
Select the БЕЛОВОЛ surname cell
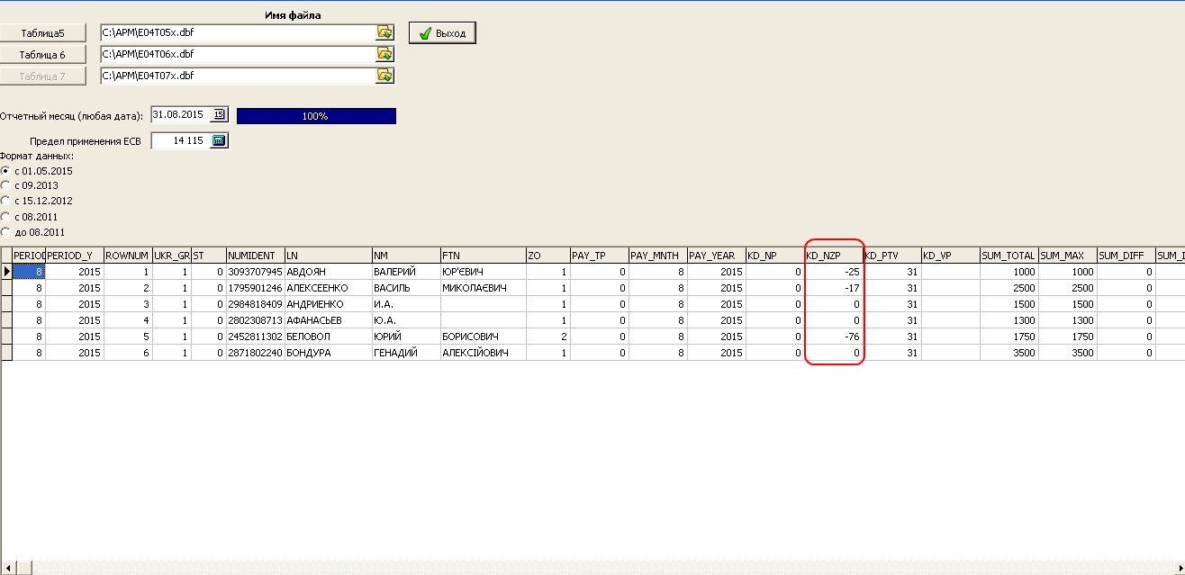point(328,337)
